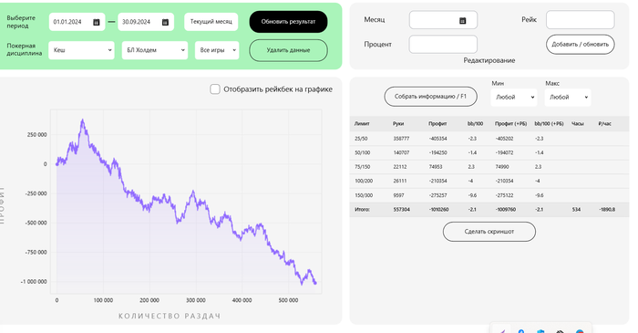Click the 'Профит' column header
This screenshot has width=638, height=333.
tap(437, 124)
